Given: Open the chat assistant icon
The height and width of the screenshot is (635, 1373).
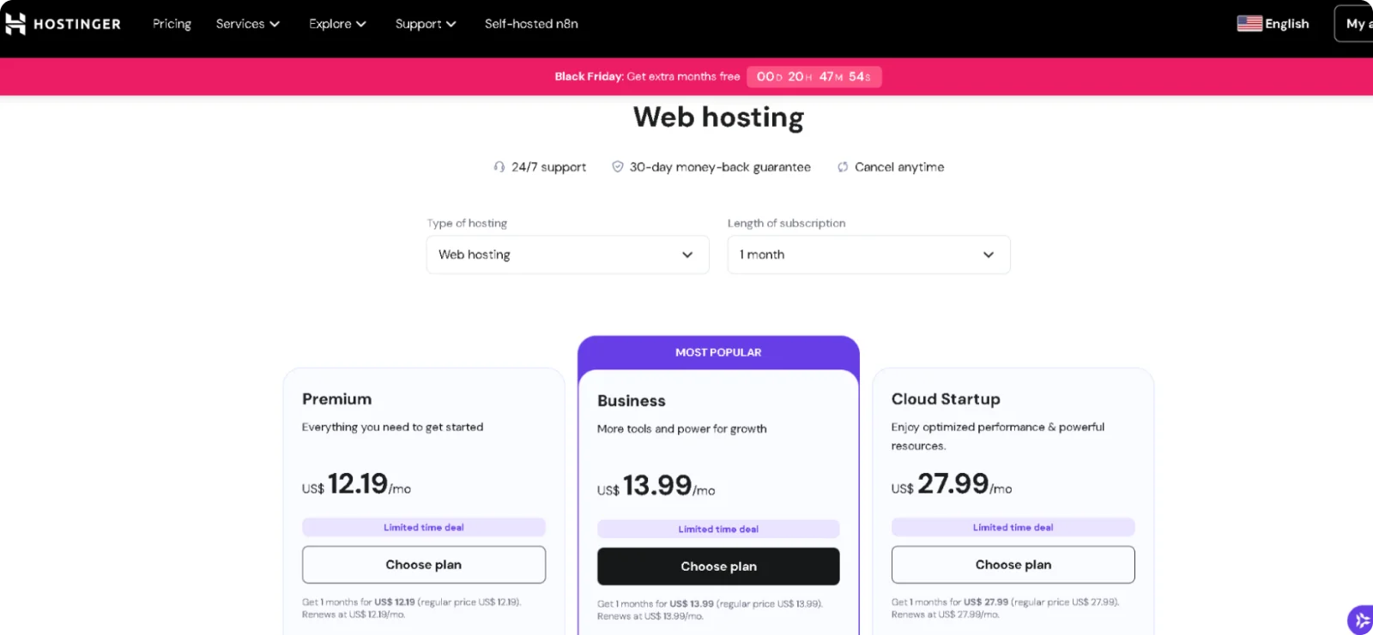Looking at the screenshot, I should tap(1361, 620).
